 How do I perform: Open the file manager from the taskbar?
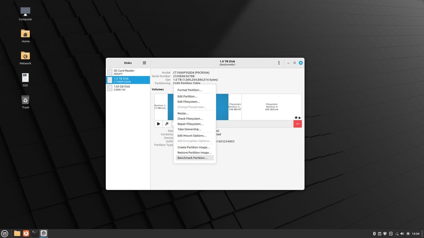click(17, 233)
